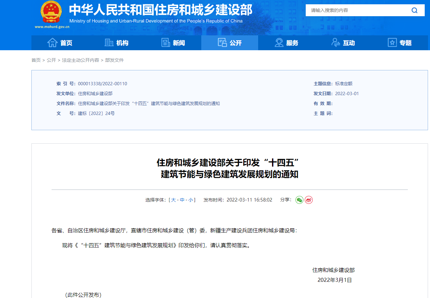
Task: Click the search magnifier icon
Action: click(x=414, y=10)
